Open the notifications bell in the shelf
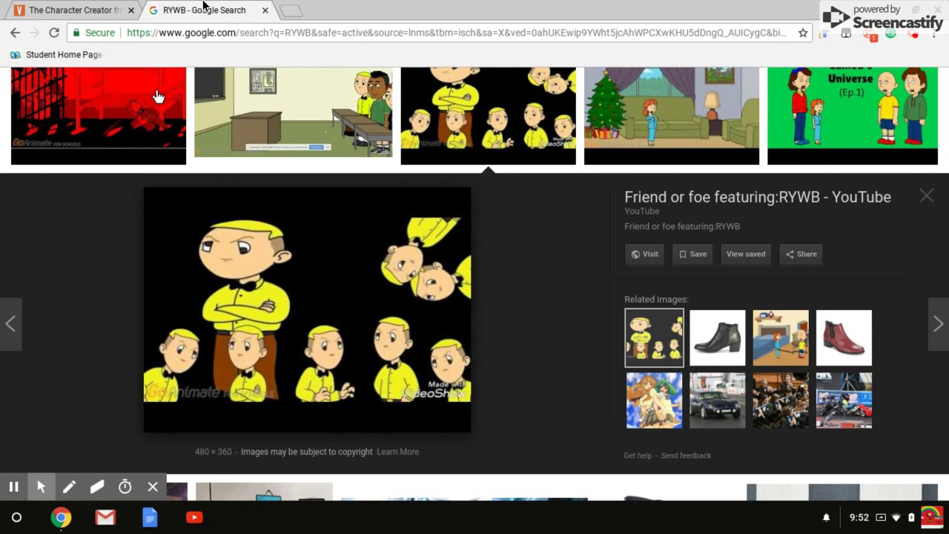This screenshot has height=534, width=949. pos(827,518)
